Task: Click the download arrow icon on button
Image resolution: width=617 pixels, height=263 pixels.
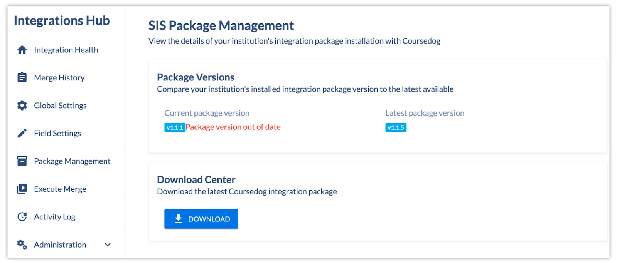Action: 178,219
